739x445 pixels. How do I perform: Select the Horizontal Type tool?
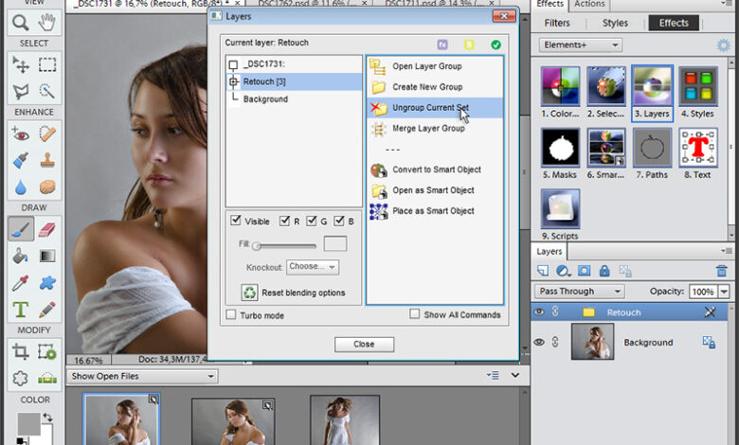click(x=20, y=310)
